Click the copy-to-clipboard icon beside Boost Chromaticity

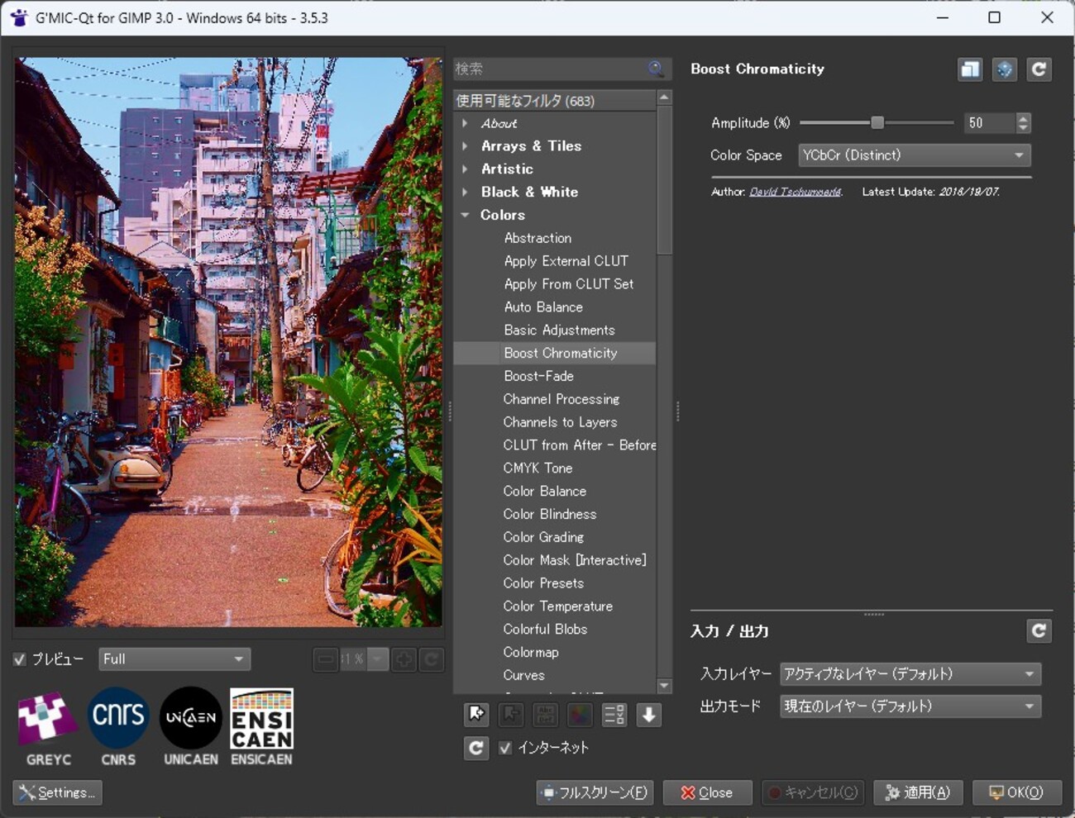pos(970,69)
